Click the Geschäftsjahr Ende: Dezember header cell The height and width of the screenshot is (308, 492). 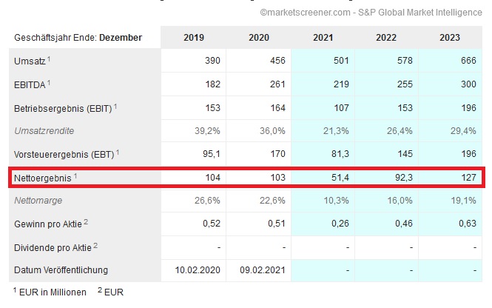(77, 37)
